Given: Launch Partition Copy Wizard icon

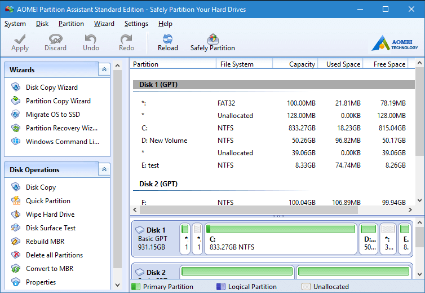Looking at the screenshot, I should tap(16, 100).
